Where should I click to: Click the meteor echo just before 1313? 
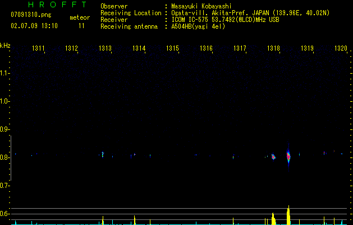[x=103, y=155]
